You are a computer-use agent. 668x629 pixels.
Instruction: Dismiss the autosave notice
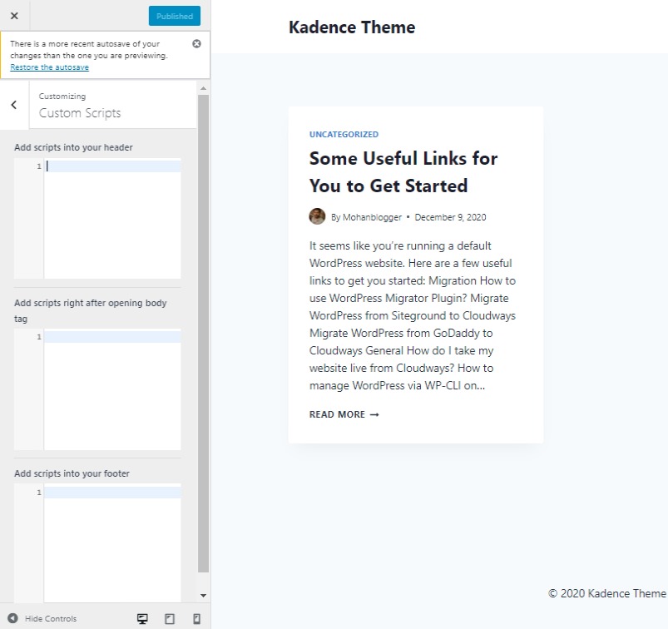click(x=196, y=43)
